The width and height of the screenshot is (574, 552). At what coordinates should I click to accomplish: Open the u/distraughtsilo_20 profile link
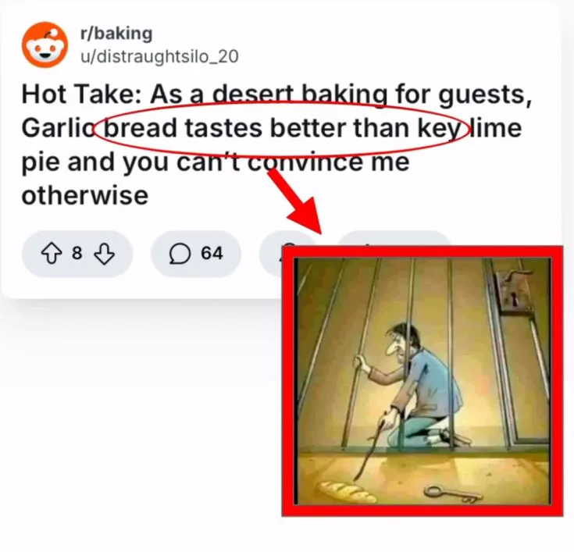[x=159, y=56]
